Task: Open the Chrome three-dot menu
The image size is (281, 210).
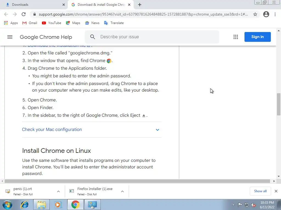Action: [275, 14]
